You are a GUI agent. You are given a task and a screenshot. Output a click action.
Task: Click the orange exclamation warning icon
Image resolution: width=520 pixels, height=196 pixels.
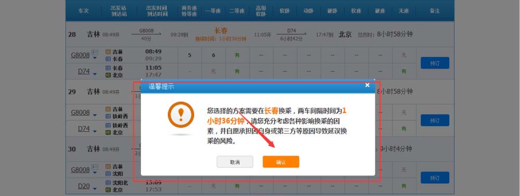pos(181,115)
